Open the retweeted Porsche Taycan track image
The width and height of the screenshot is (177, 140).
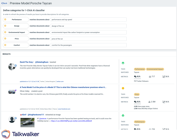27,123
